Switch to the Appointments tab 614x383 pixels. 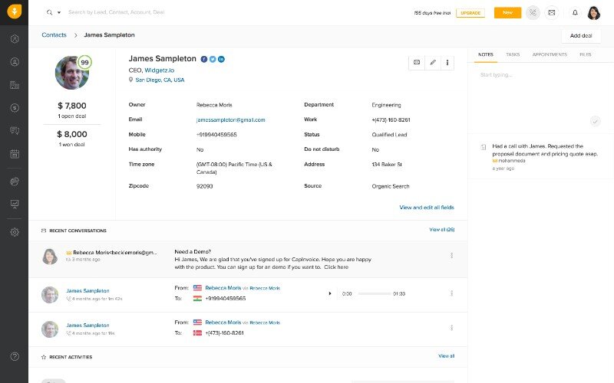[550, 55]
